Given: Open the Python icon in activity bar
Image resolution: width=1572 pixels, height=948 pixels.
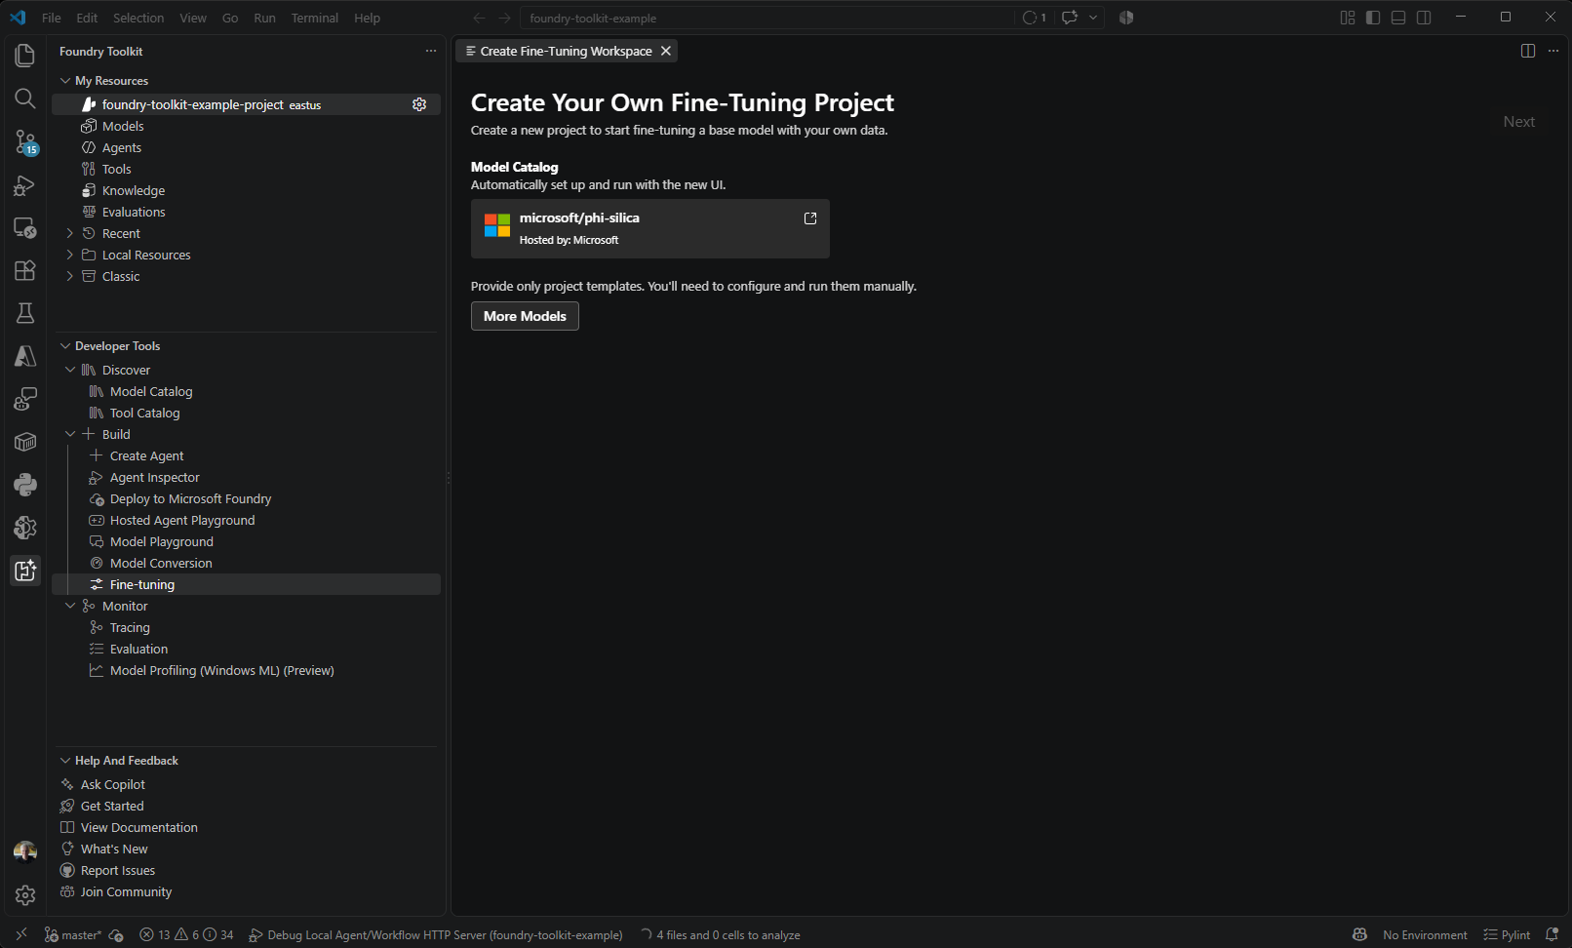Looking at the screenshot, I should [x=25, y=485].
